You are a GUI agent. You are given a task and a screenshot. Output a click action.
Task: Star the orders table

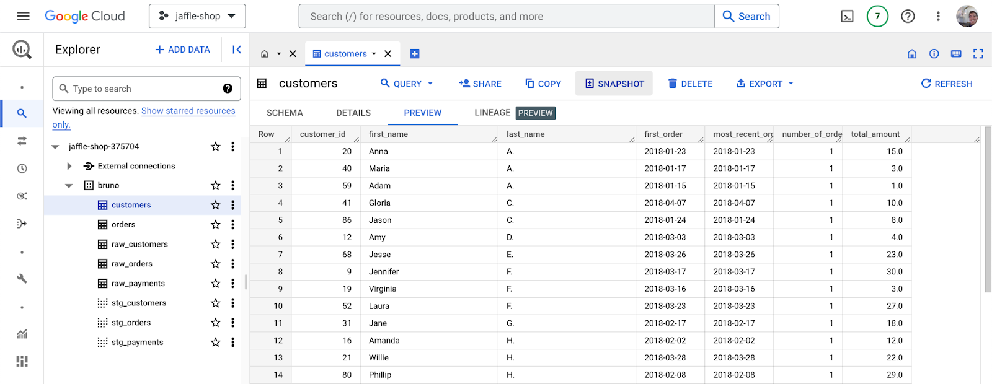pos(216,225)
